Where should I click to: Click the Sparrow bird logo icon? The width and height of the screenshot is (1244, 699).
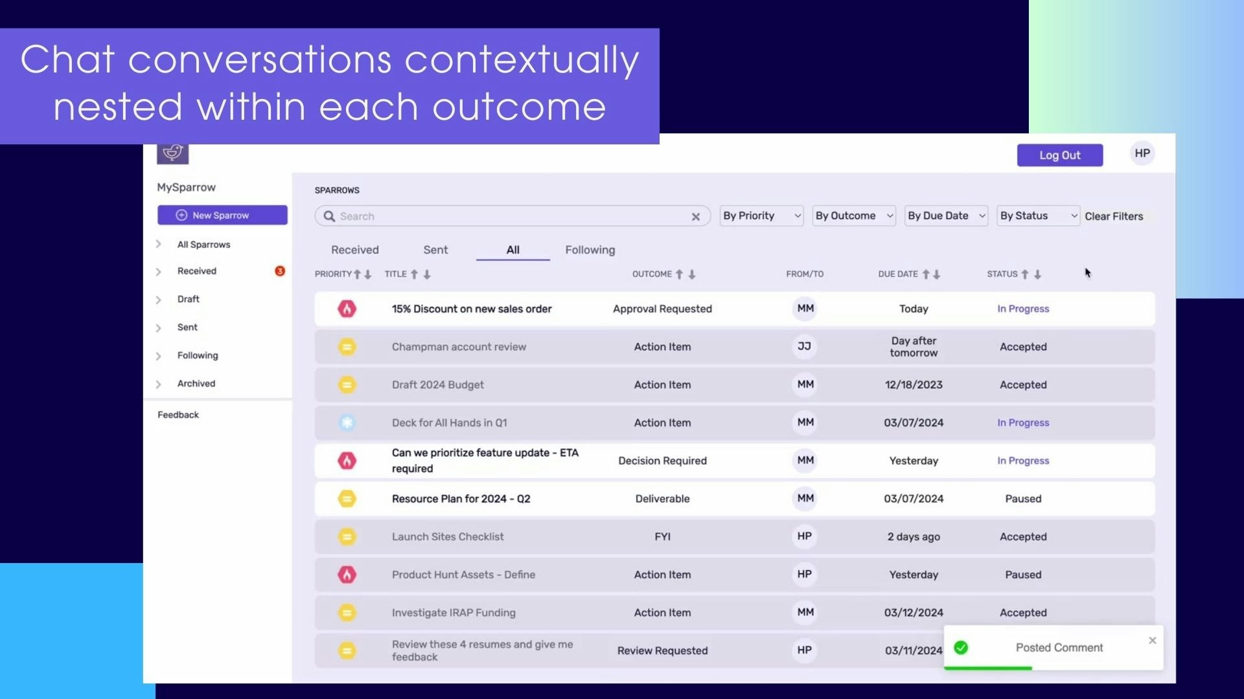pyautogui.click(x=172, y=153)
